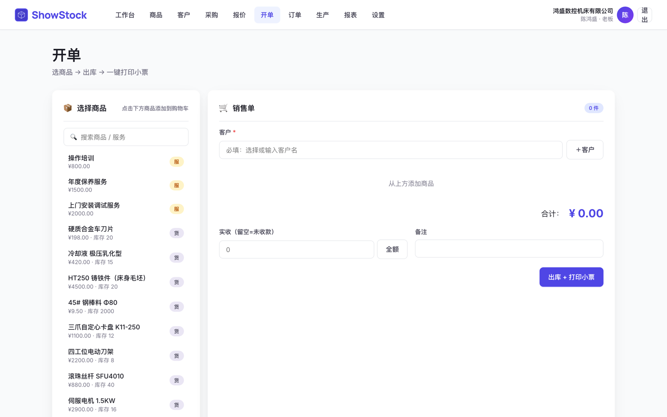Click the 货 badge on 冷却液 极压乳化型
Screen dimensions: 667x417
click(x=177, y=258)
